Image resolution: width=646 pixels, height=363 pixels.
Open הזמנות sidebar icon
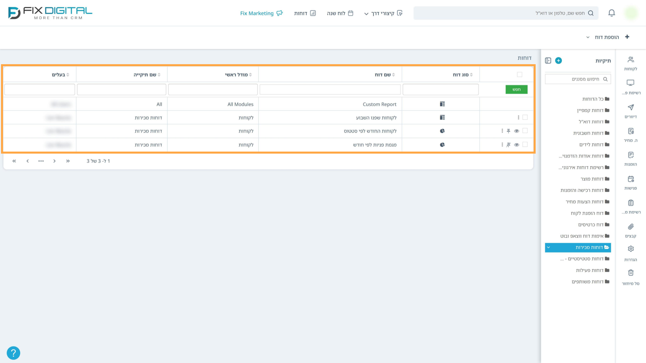click(x=631, y=159)
